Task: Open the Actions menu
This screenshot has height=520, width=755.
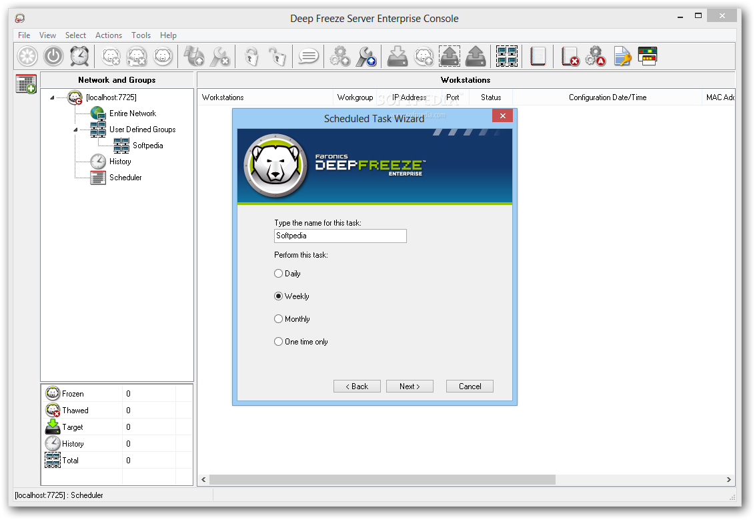Action: tap(109, 35)
